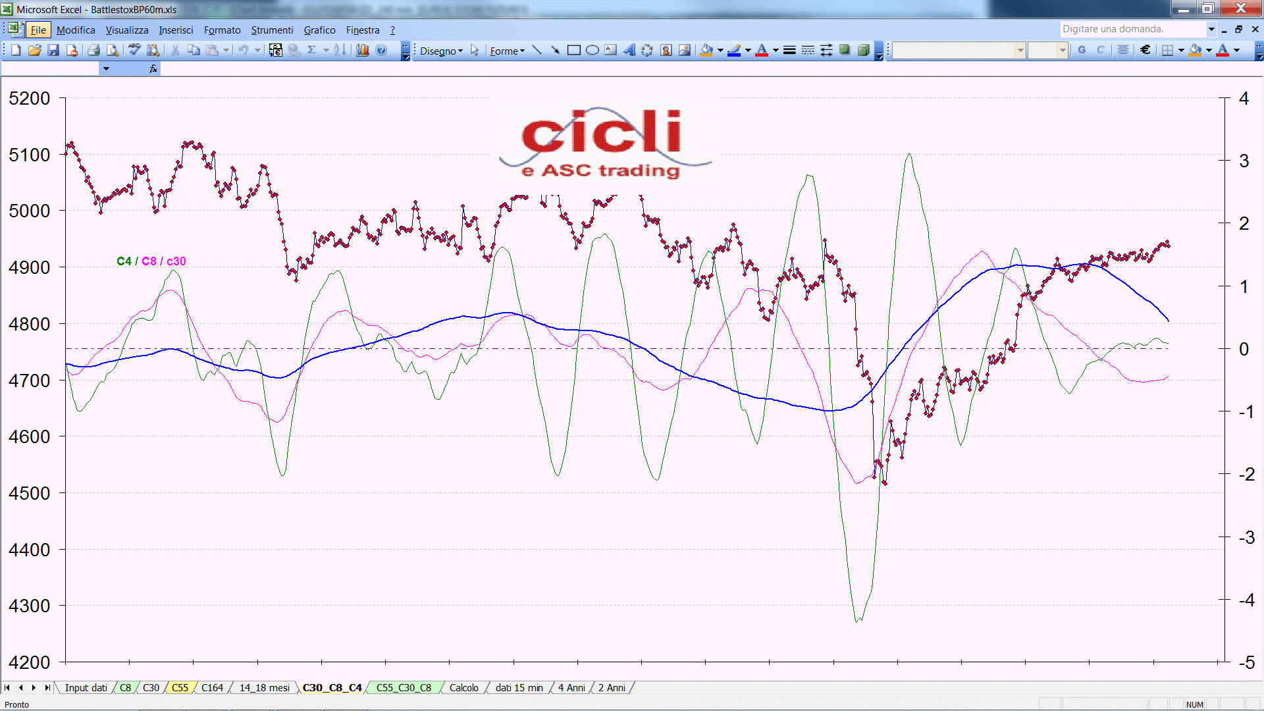Insert a Text Box
Image resolution: width=1264 pixels, height=711 pixels.
(611, 50)
